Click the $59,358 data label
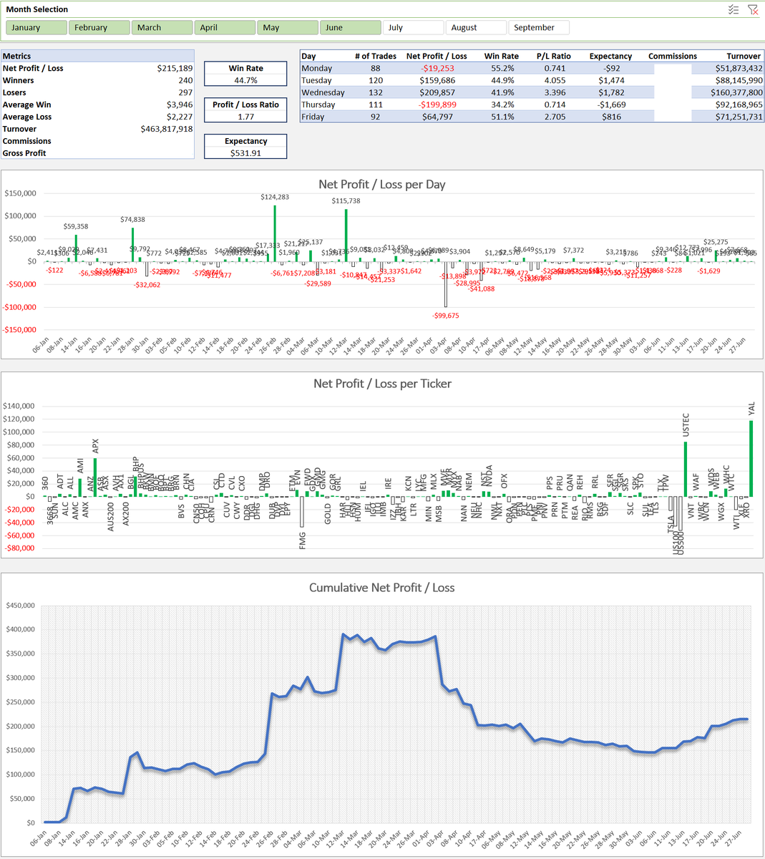The image size is (765, 859). pos(76,227)
